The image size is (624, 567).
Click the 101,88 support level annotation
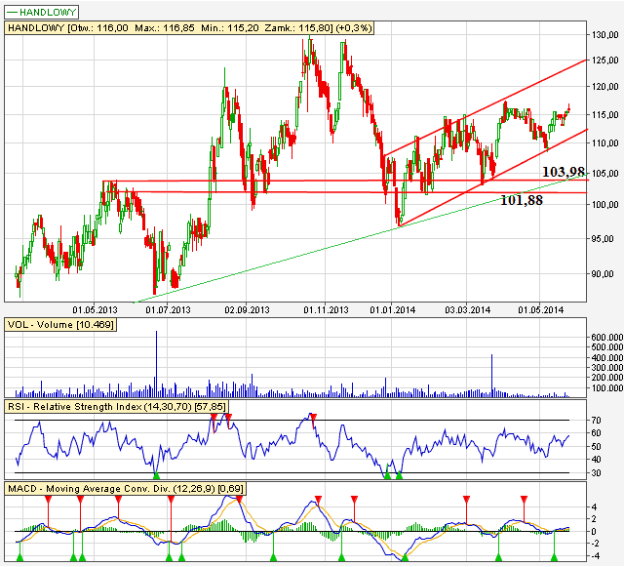(x=522, y=200)
